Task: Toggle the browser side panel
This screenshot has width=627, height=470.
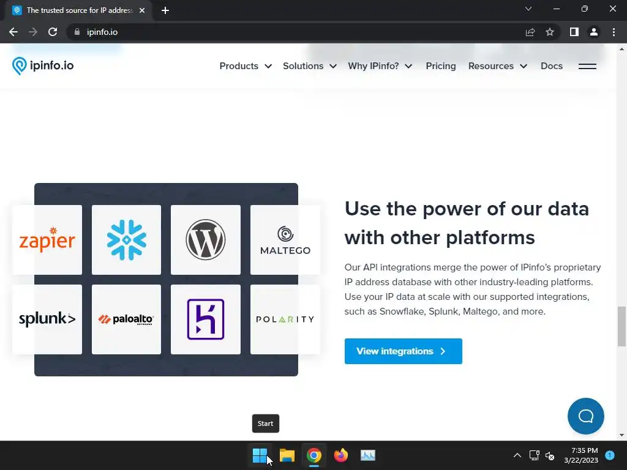Action: (x=574, y=32)
